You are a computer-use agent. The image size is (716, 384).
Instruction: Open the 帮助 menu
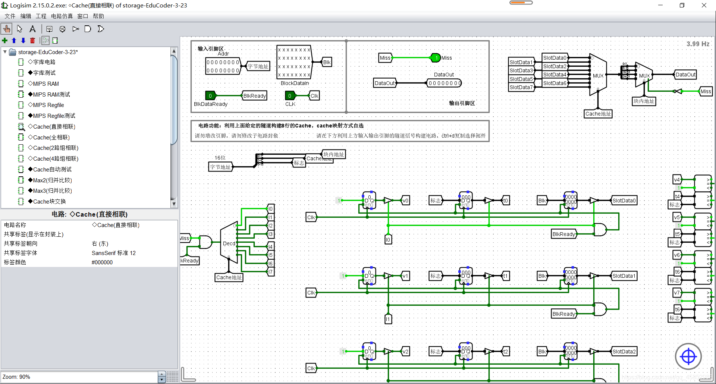(98, 16)
